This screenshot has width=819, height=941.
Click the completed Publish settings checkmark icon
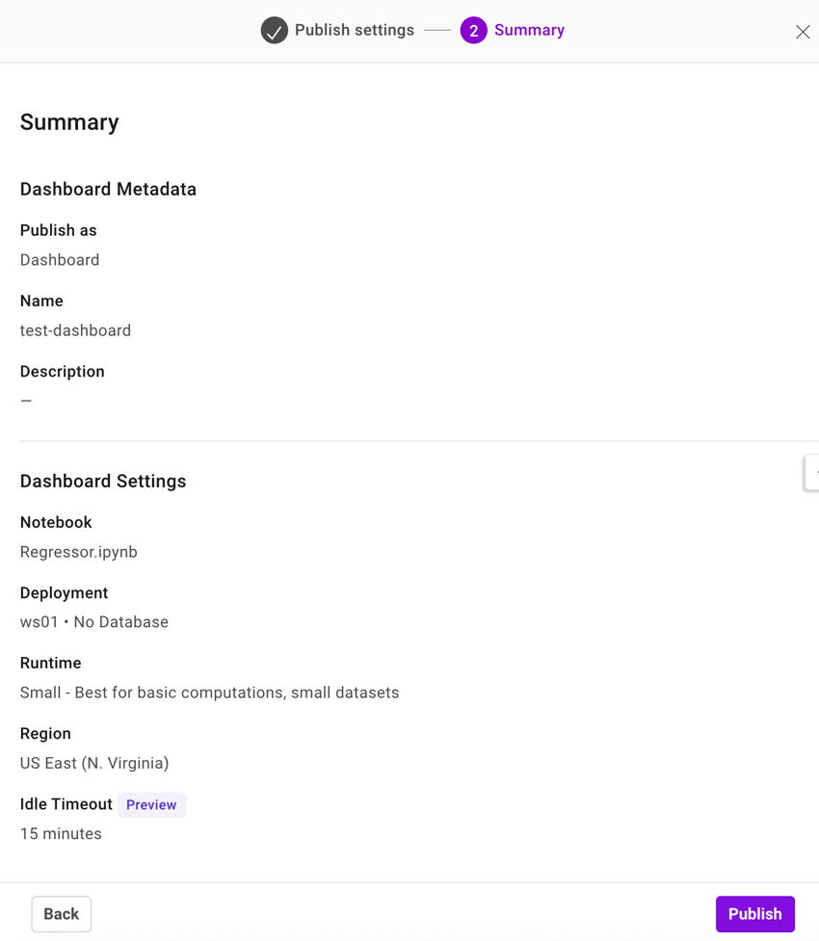coord(275,30)
